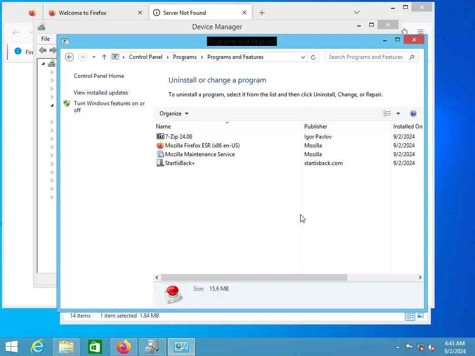The height and width of the screenshot is (356, 475).
Task: Expand Programs breadcrumb arrow
Action: pos(202,57)
